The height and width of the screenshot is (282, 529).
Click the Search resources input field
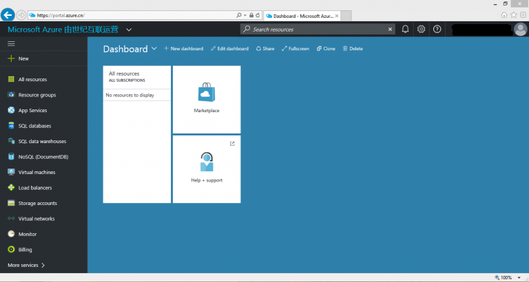point(317,30)
